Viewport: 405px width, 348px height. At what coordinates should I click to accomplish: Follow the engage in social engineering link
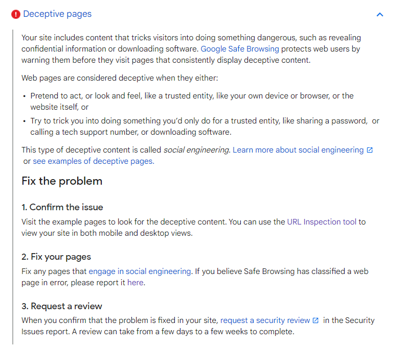coord(140,271)
